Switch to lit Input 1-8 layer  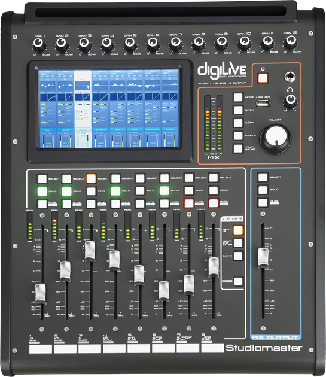[x=237, y=230]
